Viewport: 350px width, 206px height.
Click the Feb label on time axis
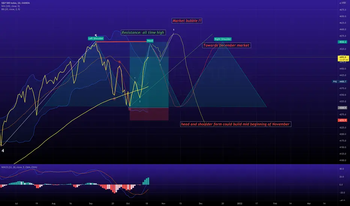click(x=275, y=203)
